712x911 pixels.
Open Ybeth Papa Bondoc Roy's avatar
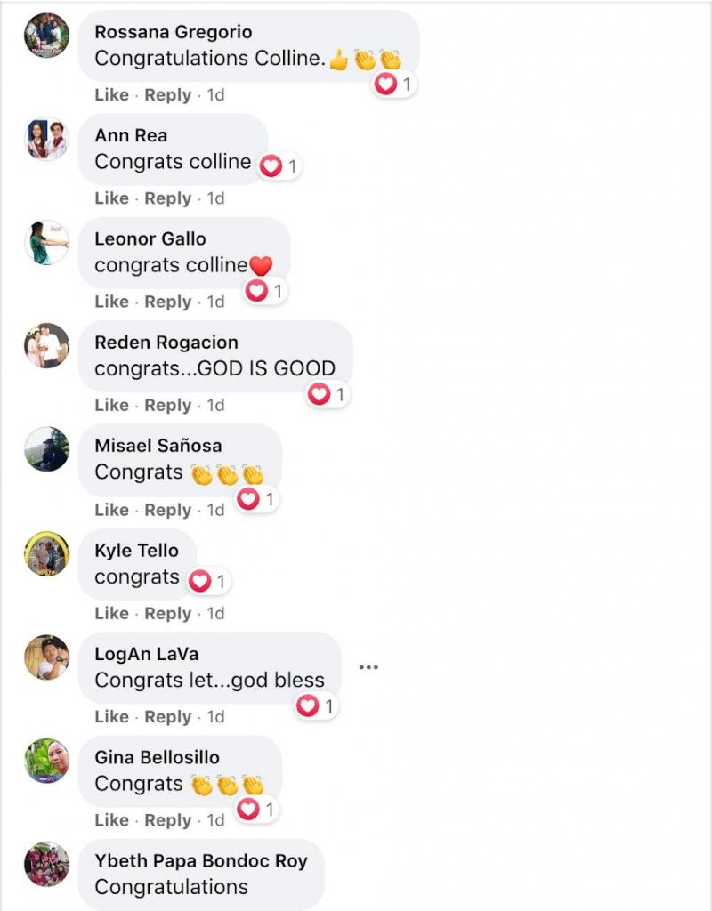point(46,864)
